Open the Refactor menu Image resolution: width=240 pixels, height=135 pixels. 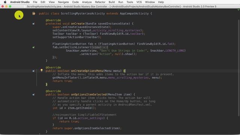[100, 2]
